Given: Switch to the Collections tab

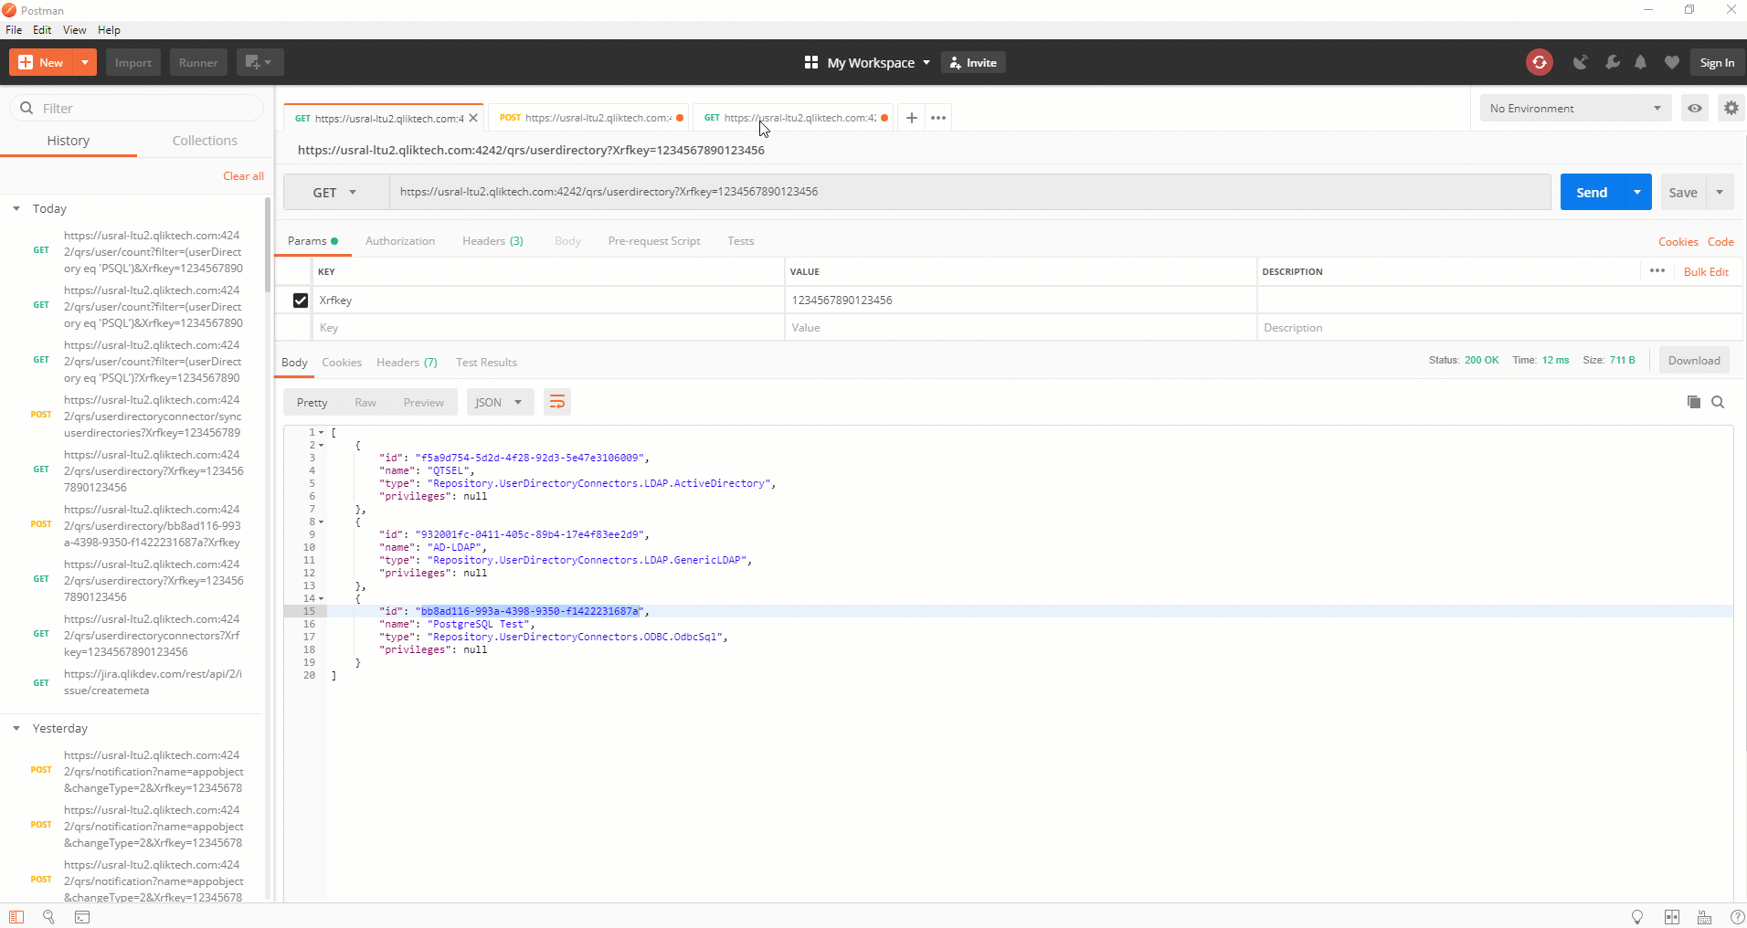Looking at the screenshot, I should coord(205,141).
